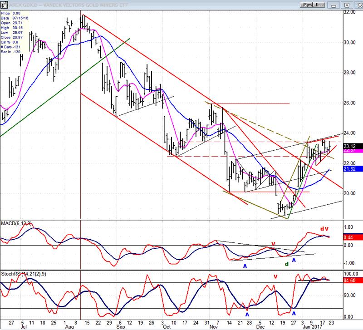Select the Aug label on time axis

pos(69,325)
